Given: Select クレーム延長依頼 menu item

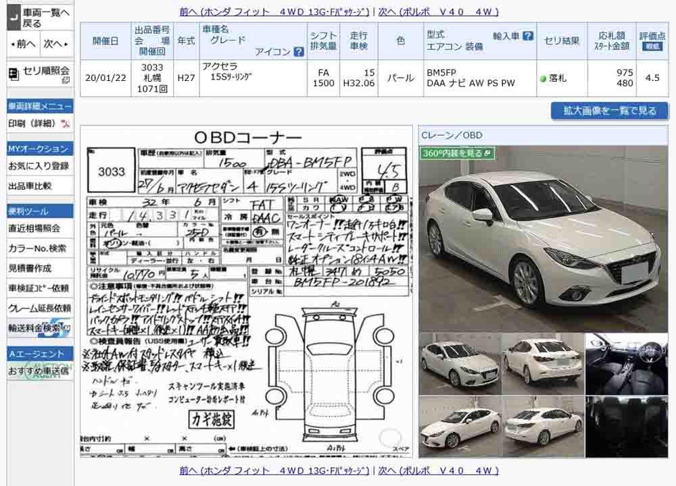Looking at the screenshot, I should pos(40,308).
